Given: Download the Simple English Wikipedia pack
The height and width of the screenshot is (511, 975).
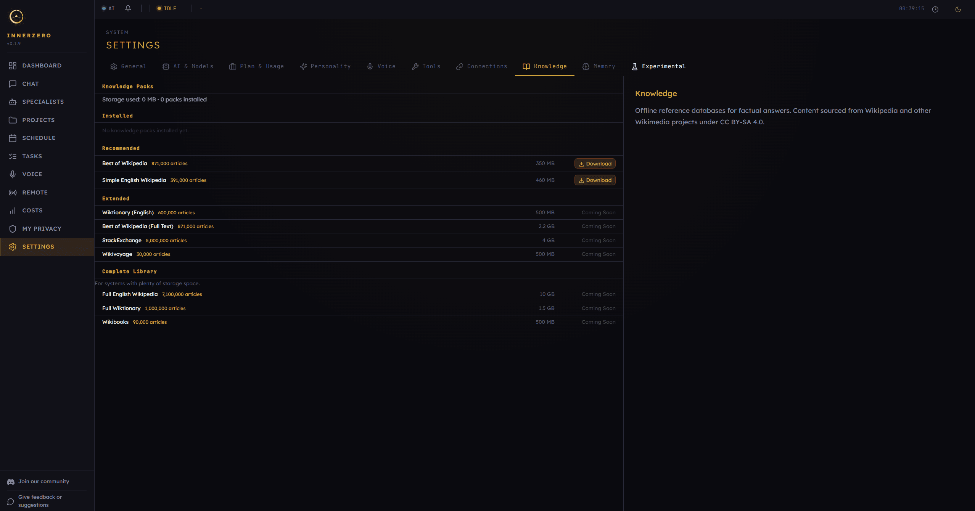Looking at the screenshot, I should click(x=595, y=180).
